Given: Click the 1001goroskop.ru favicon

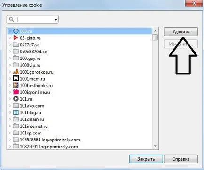Looking at the screenshot, I should click(x=16, y=72).
